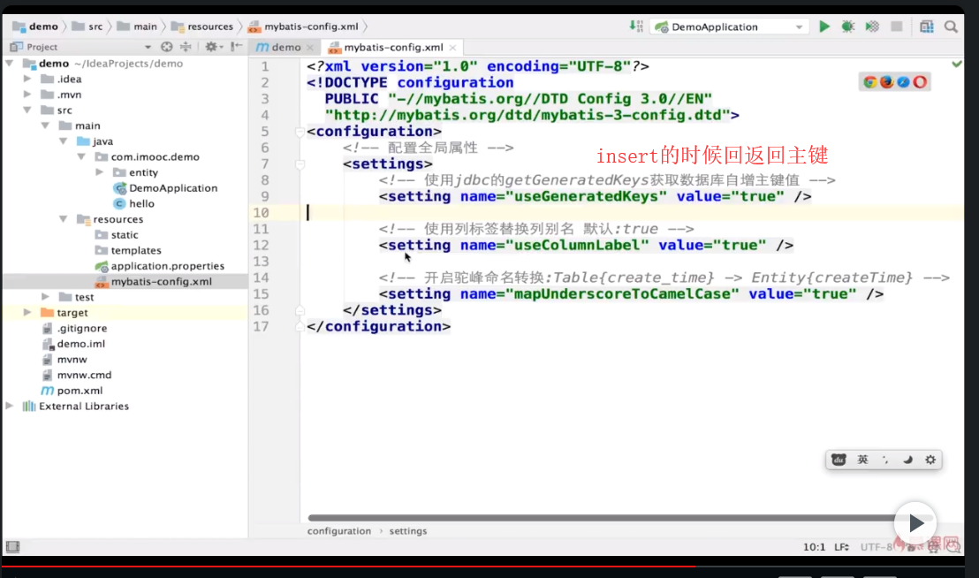The image size is (979, 578).
Task: Click the make project build icon
Action: (635, 27)
